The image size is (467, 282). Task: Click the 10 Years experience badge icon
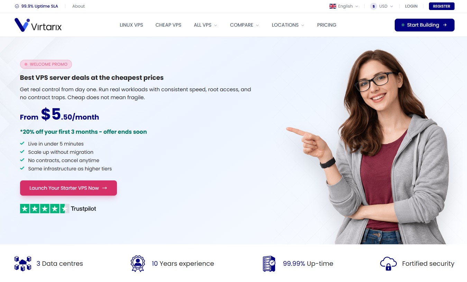[x=138, y=263]
